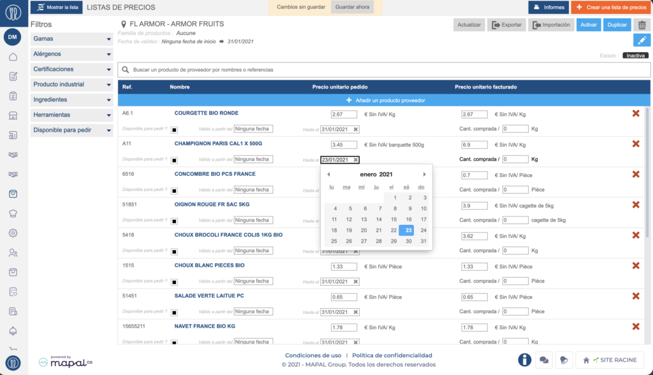Click the Importación button

click(x=552, y=25)
